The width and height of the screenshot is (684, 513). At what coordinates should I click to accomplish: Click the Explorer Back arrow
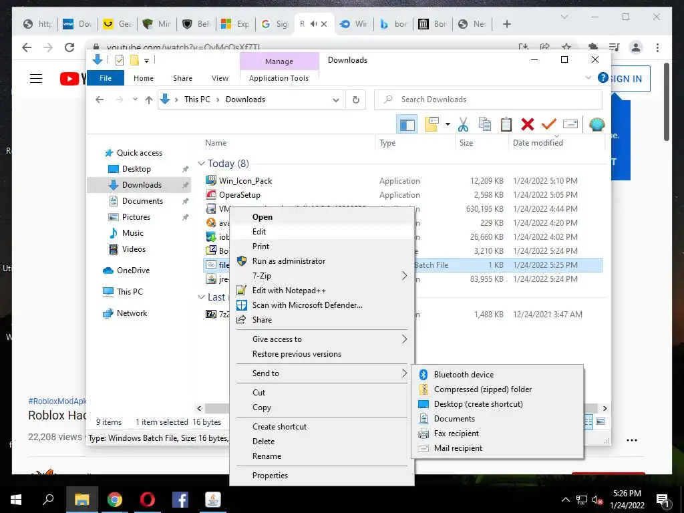[100, 100]
